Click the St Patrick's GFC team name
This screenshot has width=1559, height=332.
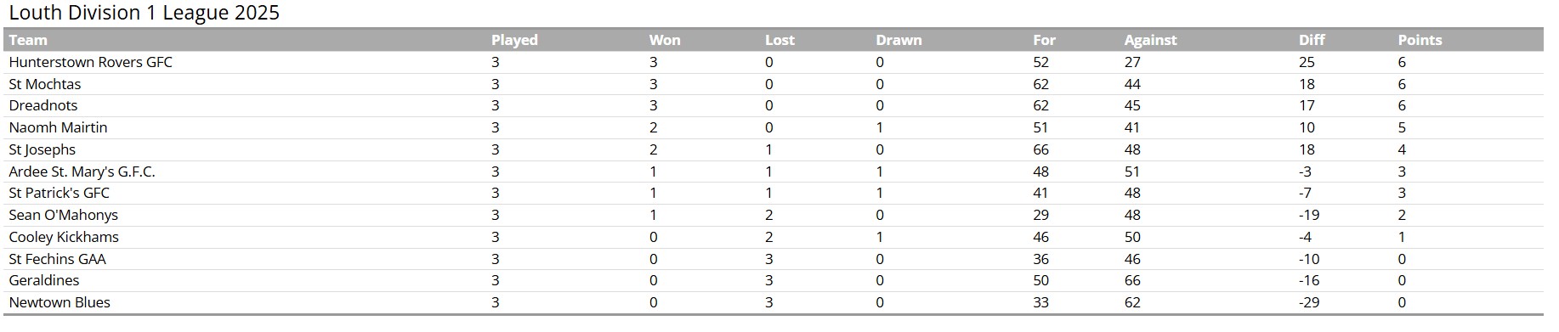point(60,193)
